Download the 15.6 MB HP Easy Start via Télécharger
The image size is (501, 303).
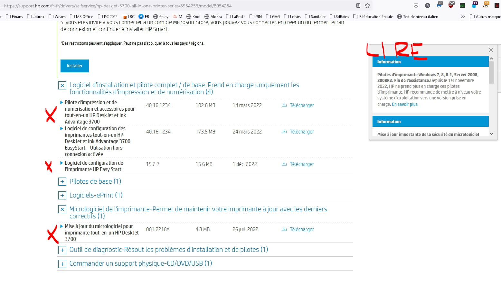tap(298, 164)
